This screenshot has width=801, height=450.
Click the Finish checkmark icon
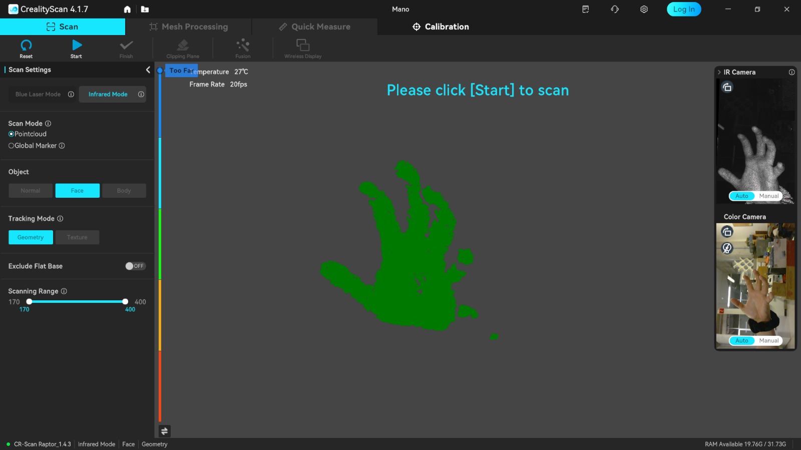tap(126, 46)
